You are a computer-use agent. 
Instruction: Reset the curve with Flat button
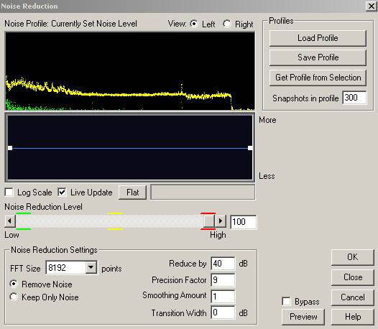click(132, 193)
